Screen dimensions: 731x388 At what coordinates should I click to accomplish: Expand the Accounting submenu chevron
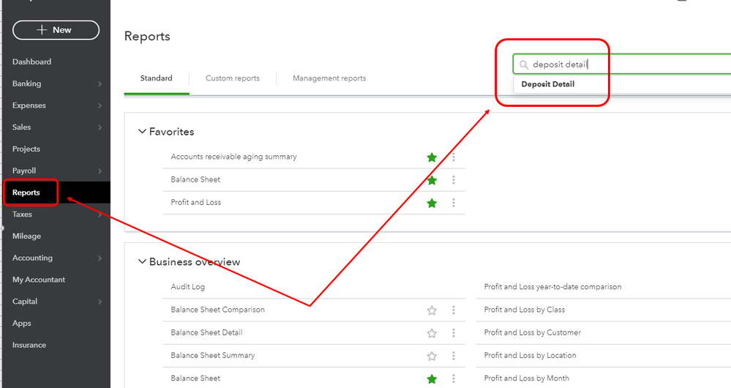(x=100, y=258)
